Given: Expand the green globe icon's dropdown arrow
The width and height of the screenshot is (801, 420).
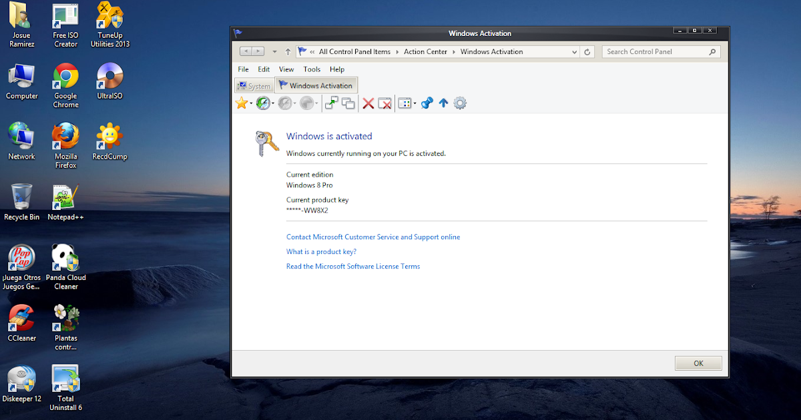Looking at the screenshot, I should pyautogui.click(x=274, y=104).
